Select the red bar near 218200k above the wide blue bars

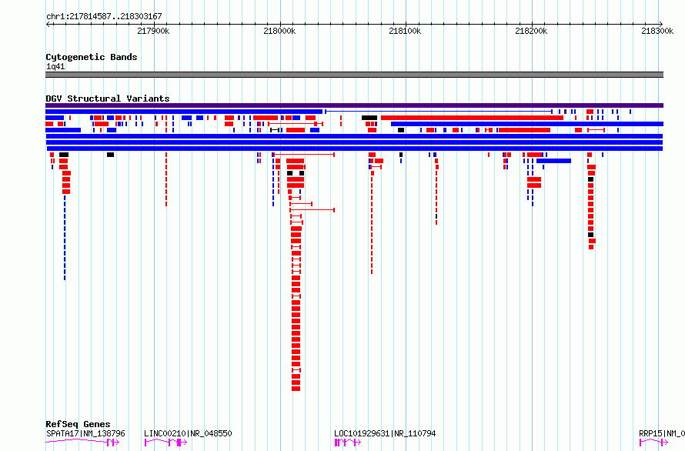tap(524, 130)
